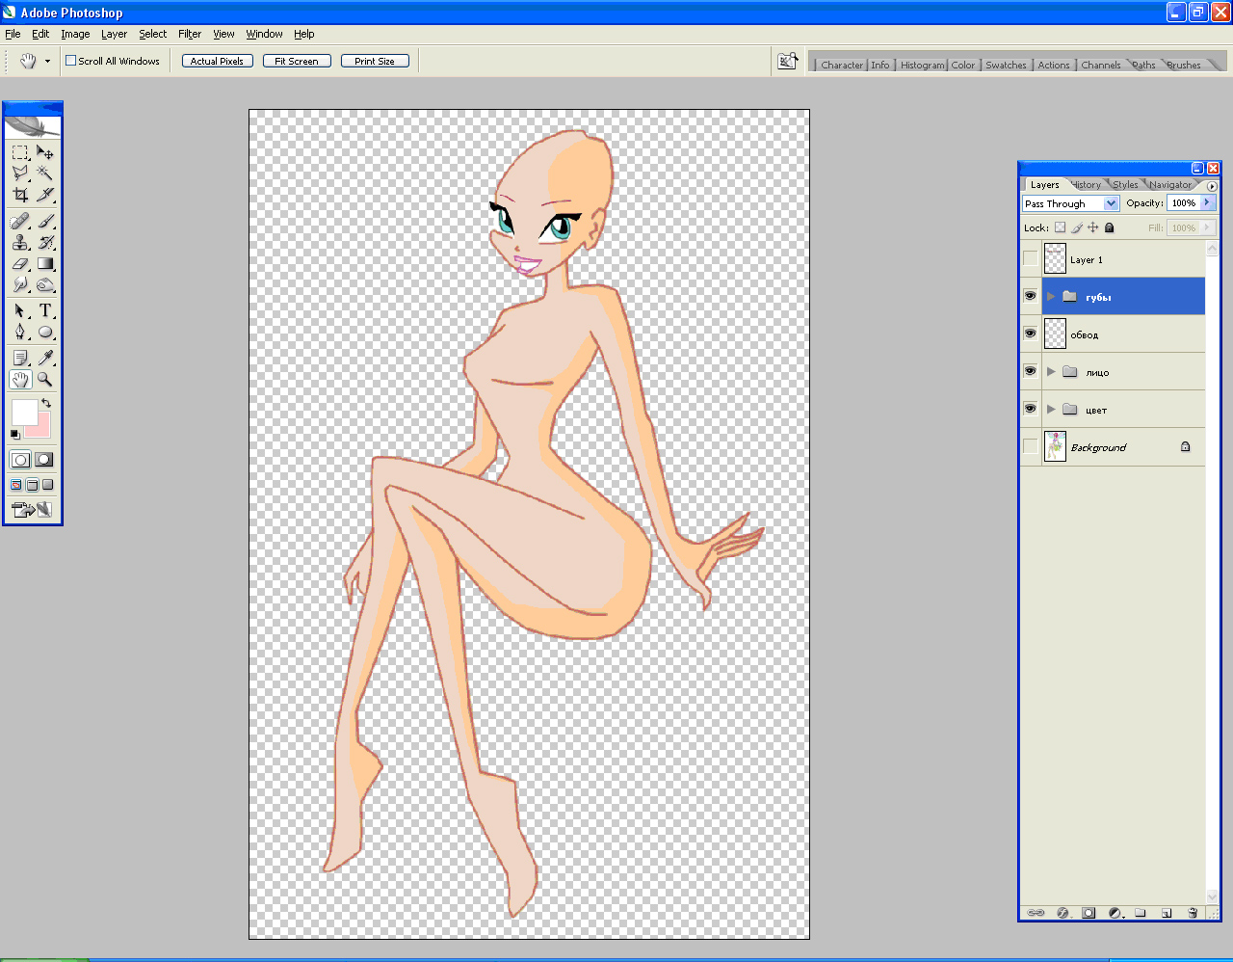Click the swap foreground/background colors arrow
The image size is (1233, 962).
[45, 403]
